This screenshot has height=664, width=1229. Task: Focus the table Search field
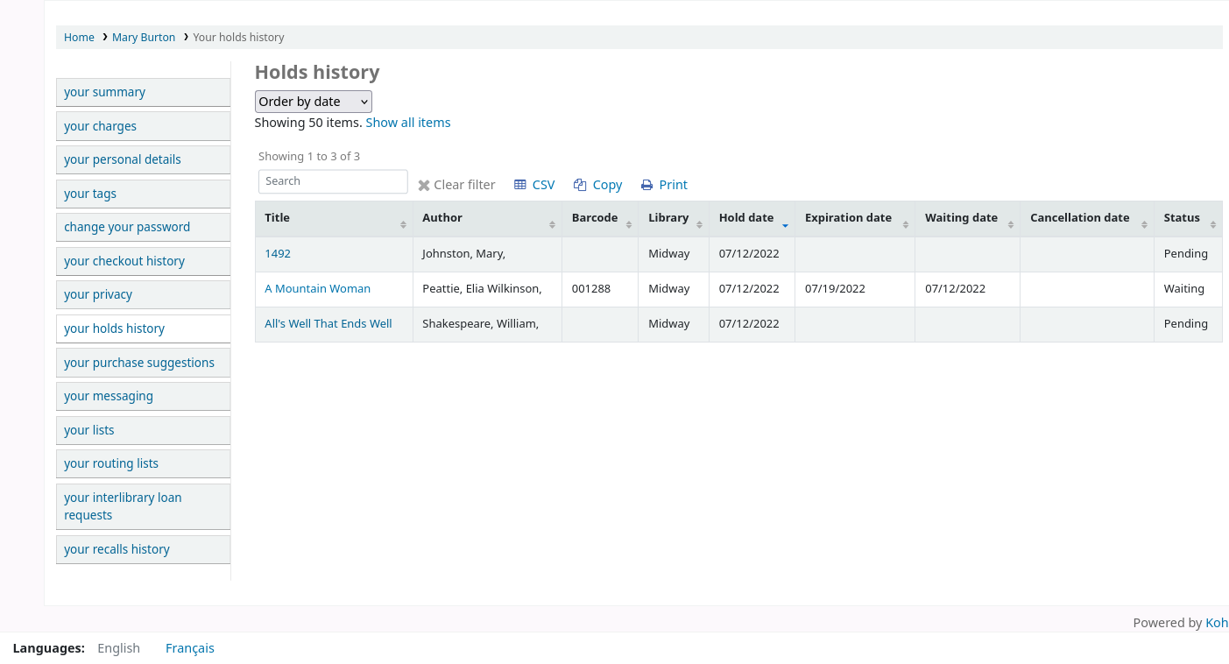tap(333, 181)
